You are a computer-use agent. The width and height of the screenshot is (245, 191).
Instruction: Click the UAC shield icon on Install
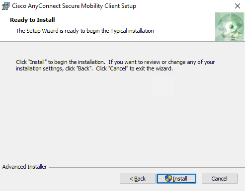pyautogui.click(x=168, y=179)
